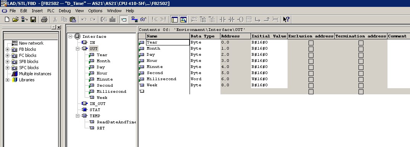Click the Open folder toolbar icon

click(x=16, y=19)
